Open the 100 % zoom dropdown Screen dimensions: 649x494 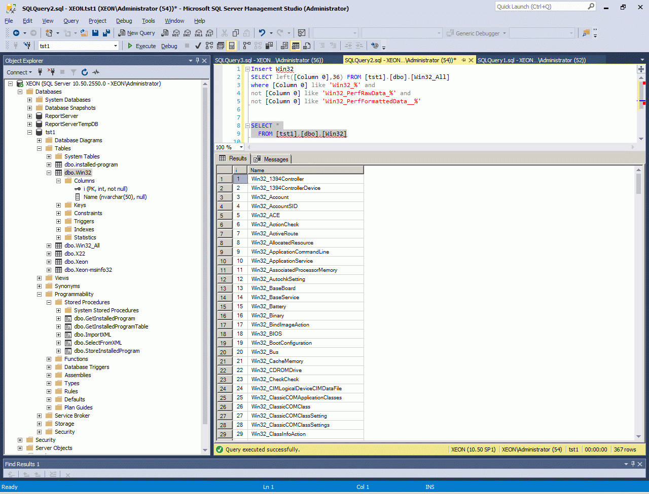click(x=241, y=147)
